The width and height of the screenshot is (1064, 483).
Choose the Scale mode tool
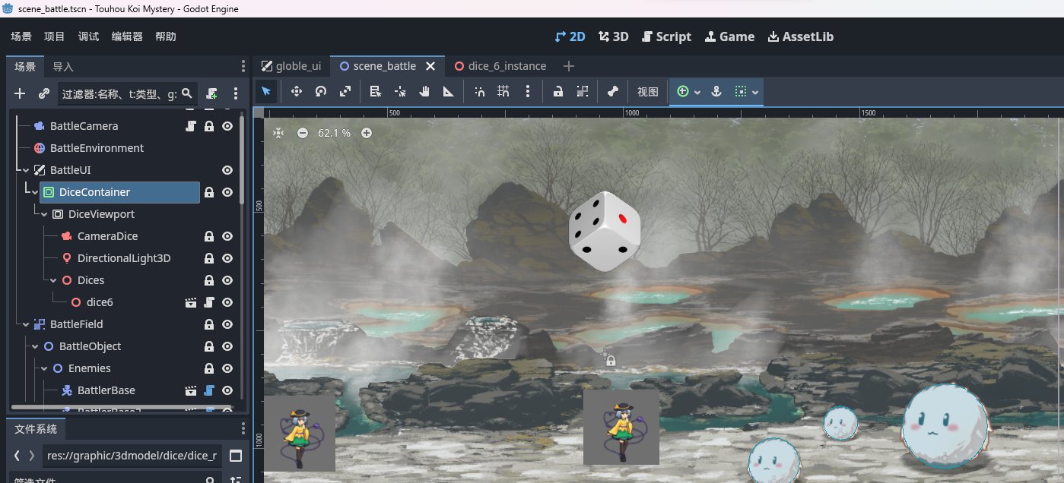click(345, 92)
